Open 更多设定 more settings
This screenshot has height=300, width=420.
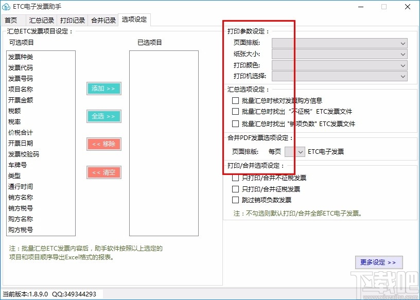tap(379, 262)
